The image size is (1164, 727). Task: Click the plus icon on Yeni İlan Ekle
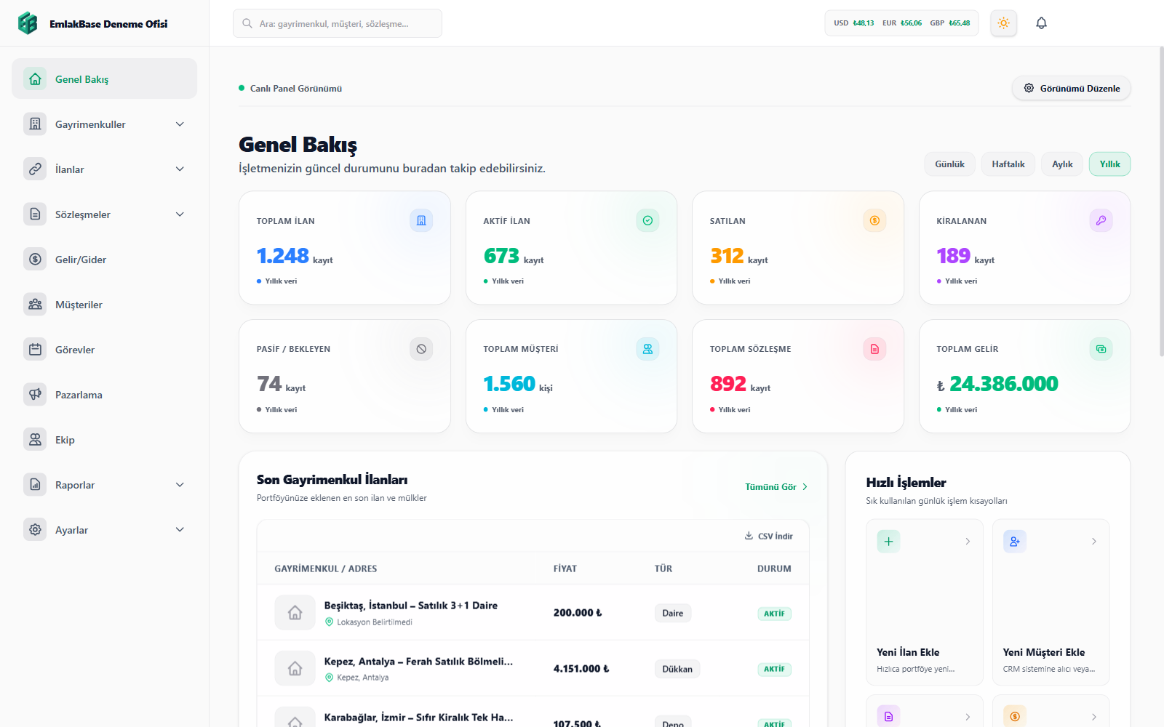pos(888,541)
